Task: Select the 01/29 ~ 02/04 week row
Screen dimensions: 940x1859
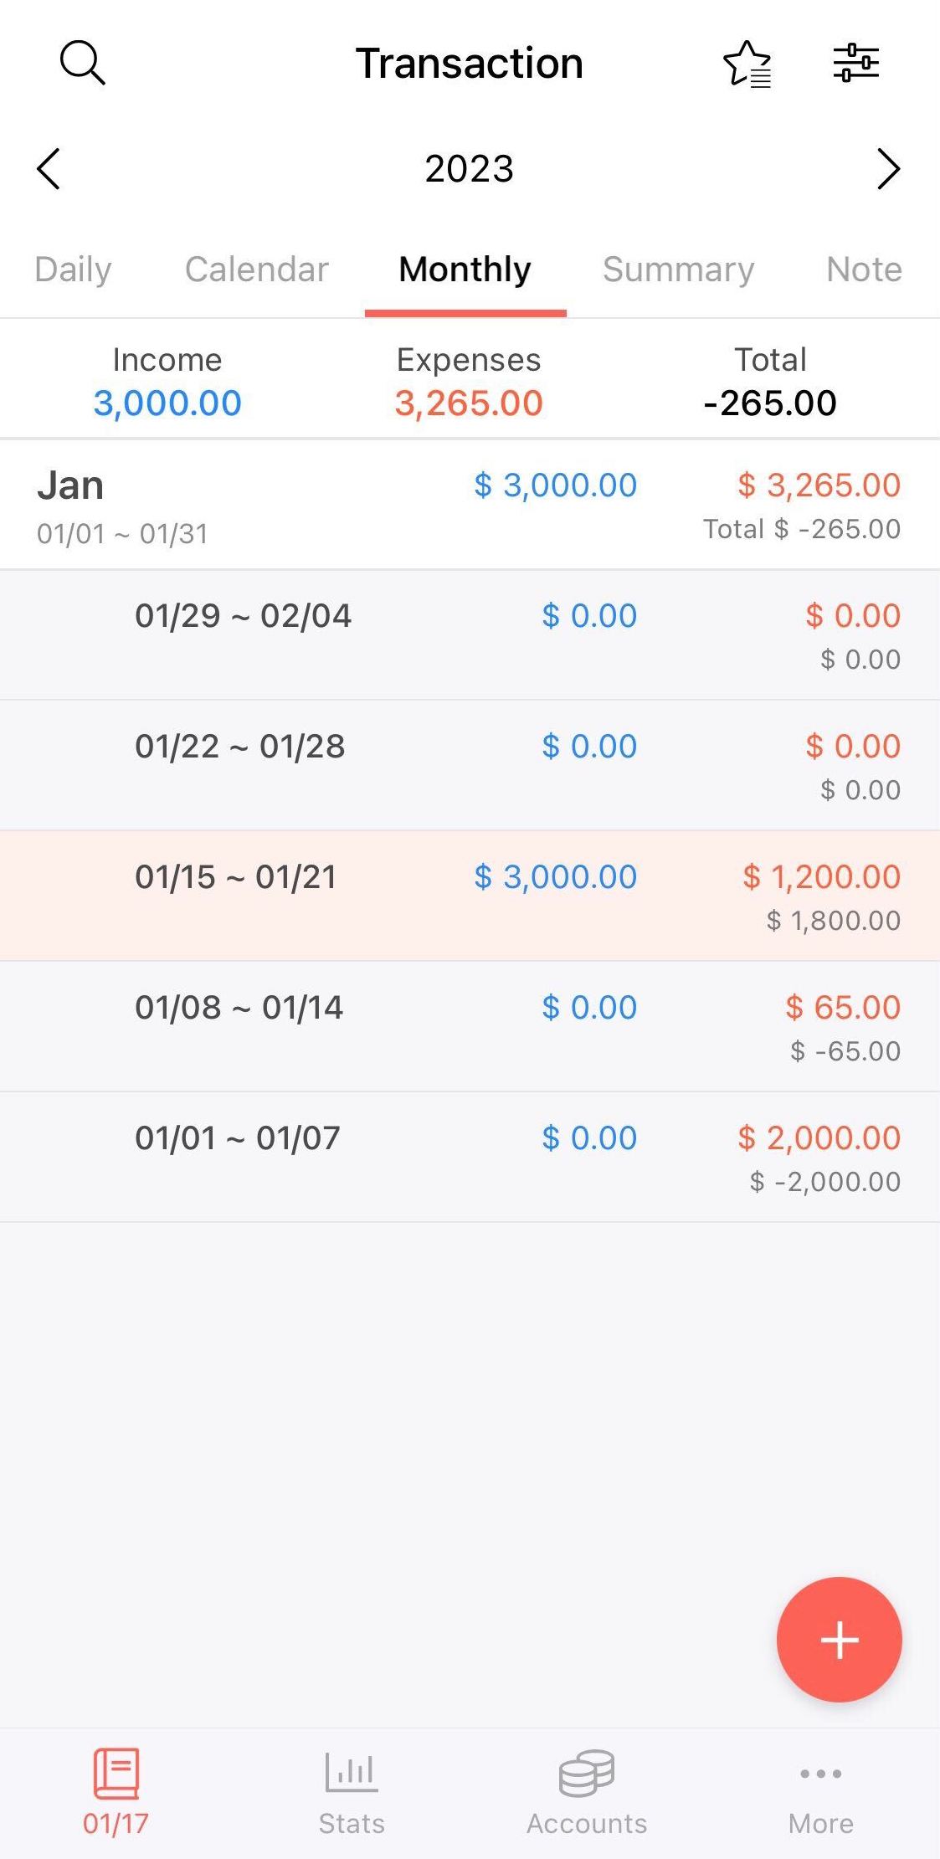Action: (x=470, y=634)
